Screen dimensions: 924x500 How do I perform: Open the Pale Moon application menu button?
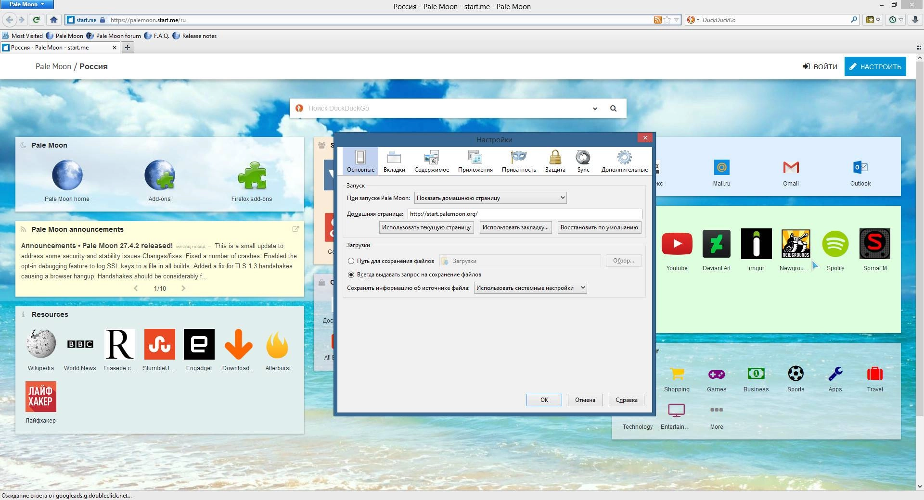point(27,4)
